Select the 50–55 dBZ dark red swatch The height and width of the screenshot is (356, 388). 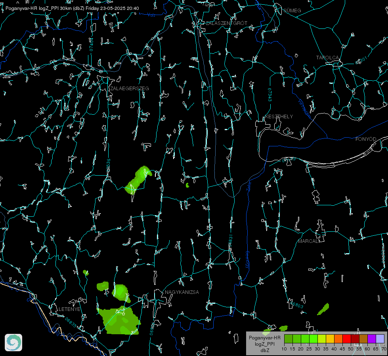tap(355, 339)
